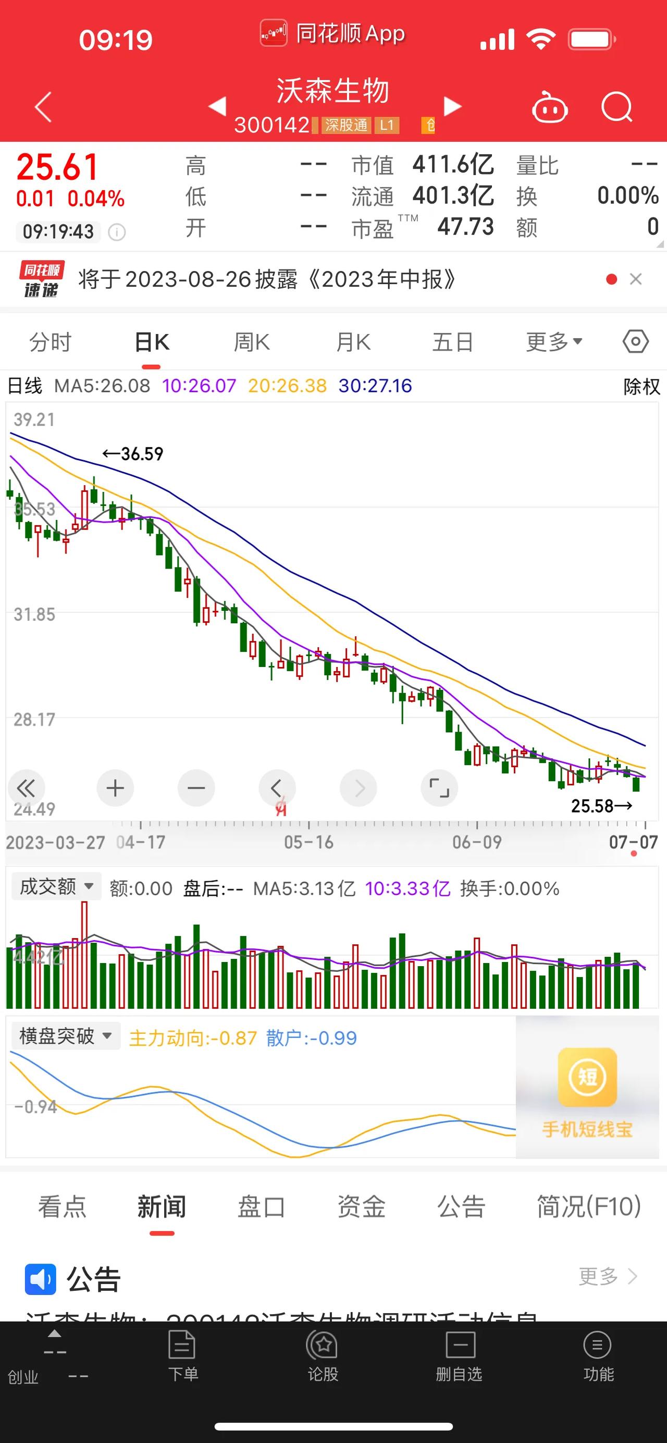Switch to 分时 tab
The height and width of the screenshot is (1443, 667).
(51, 342)
